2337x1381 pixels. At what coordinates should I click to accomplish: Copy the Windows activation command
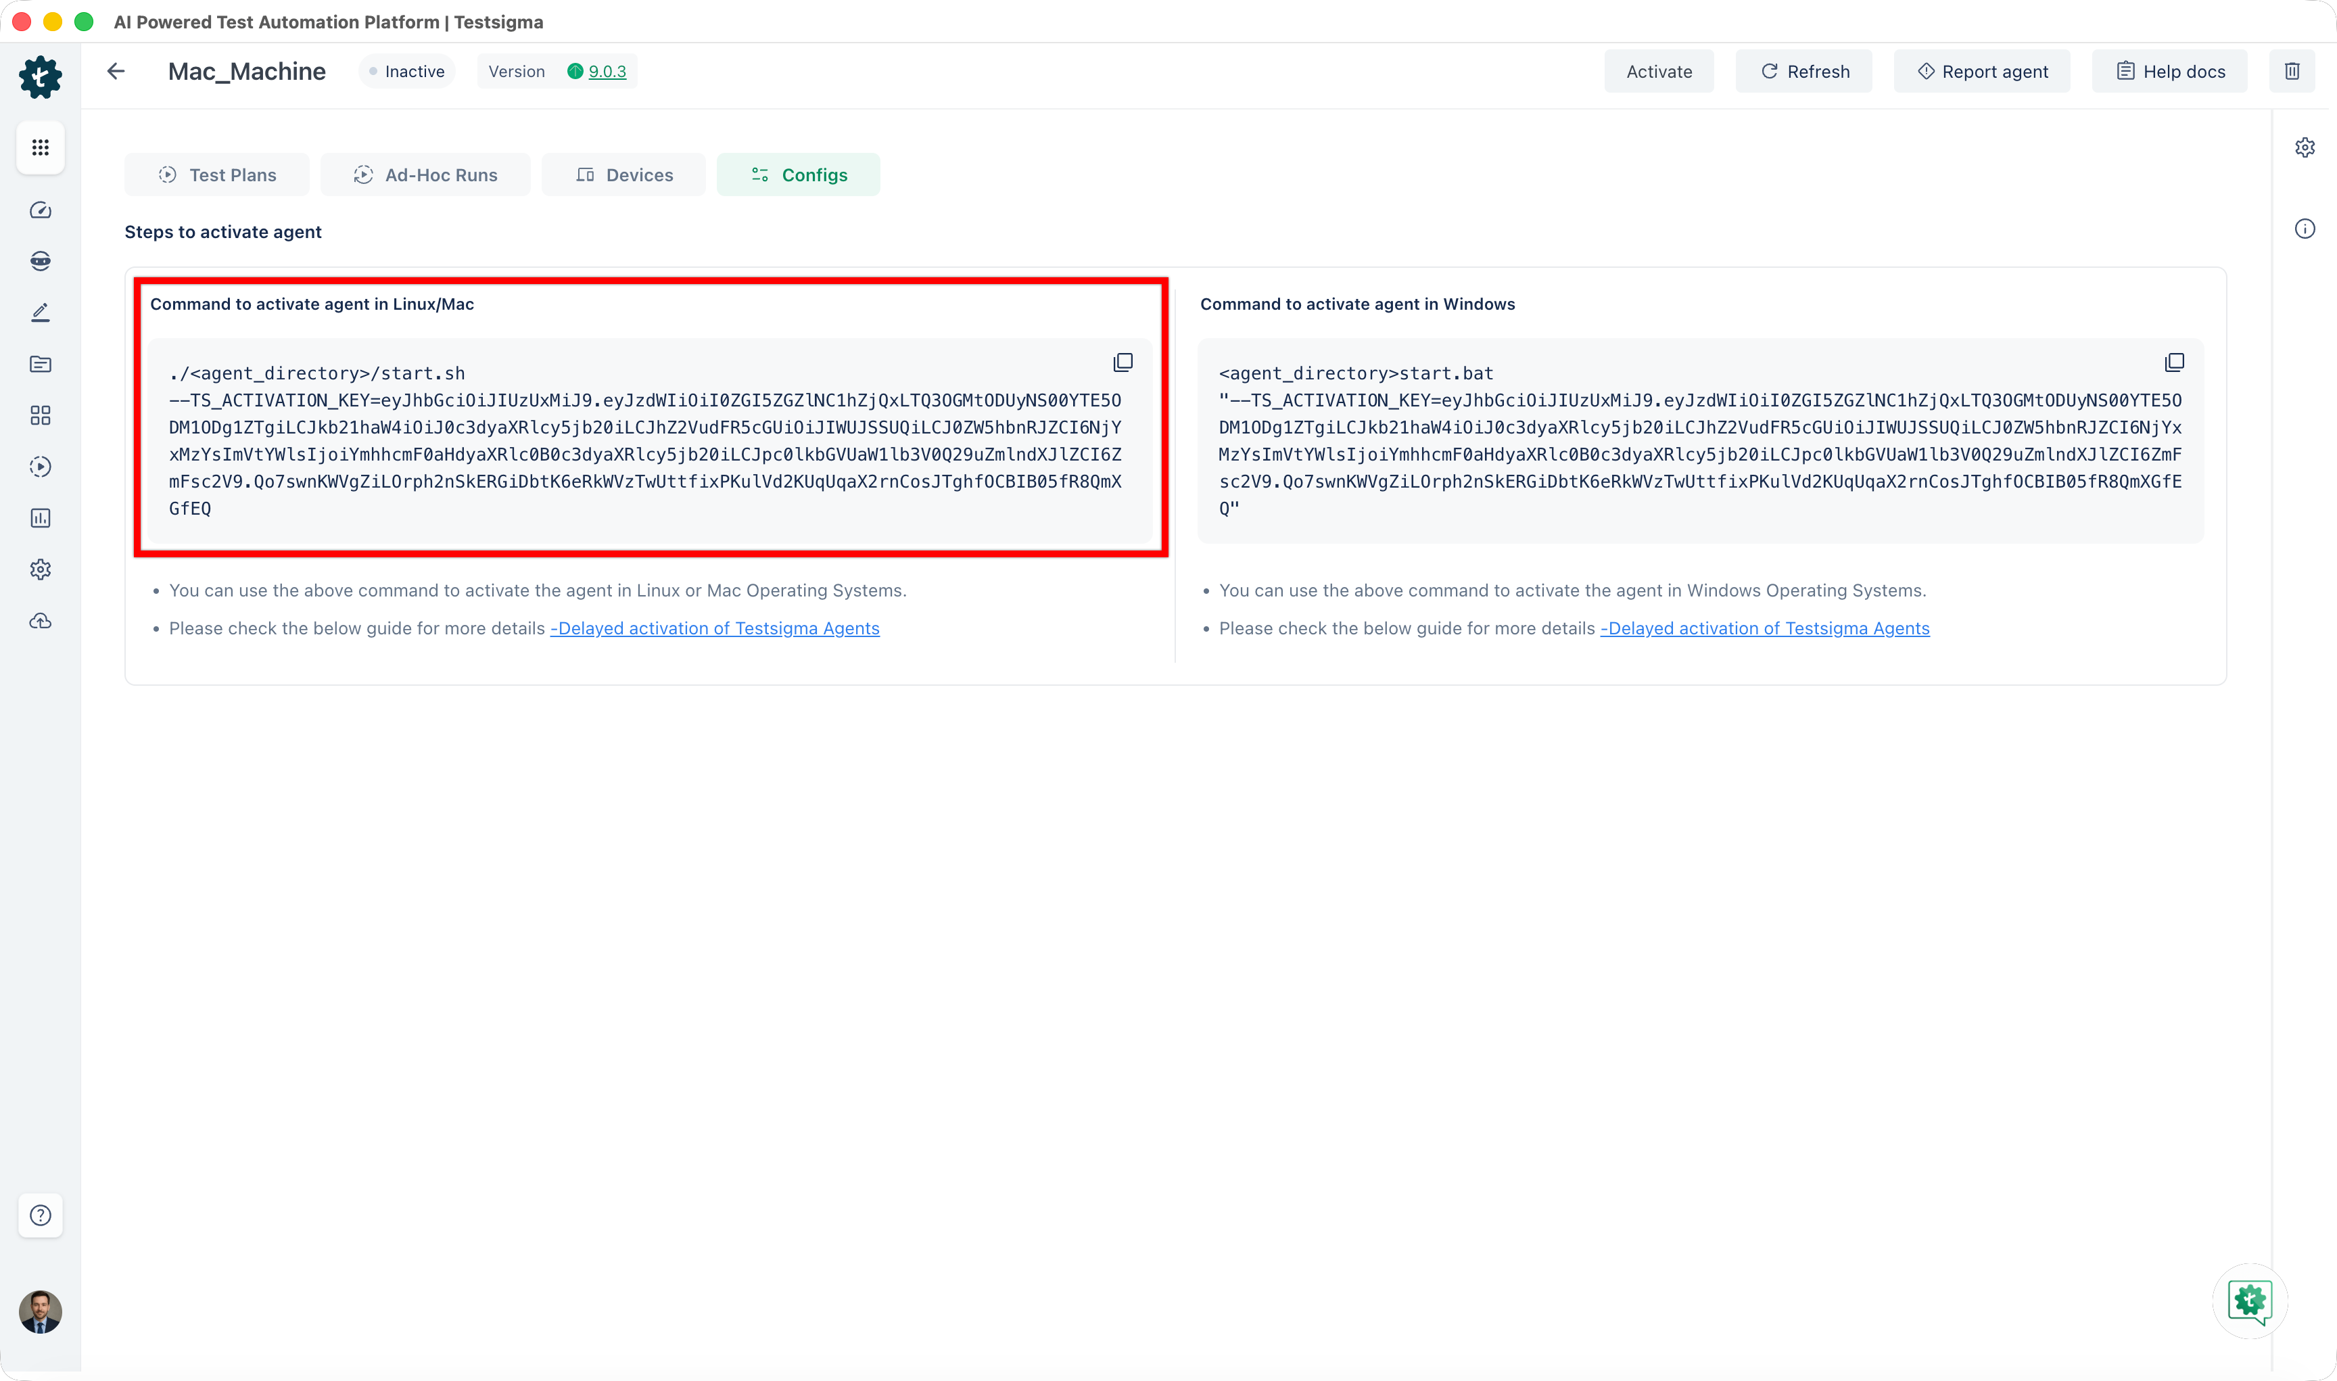(2174, 362)
